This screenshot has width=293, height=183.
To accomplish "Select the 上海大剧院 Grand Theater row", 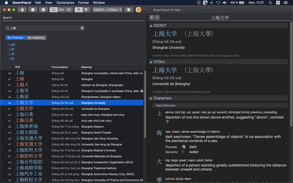I will pyautogui.click(x=72, y=132).
